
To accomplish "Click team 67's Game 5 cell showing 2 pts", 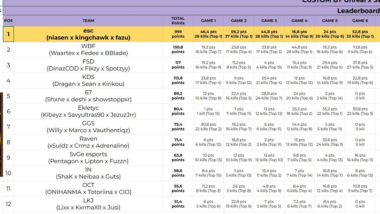I will point(330,96).
